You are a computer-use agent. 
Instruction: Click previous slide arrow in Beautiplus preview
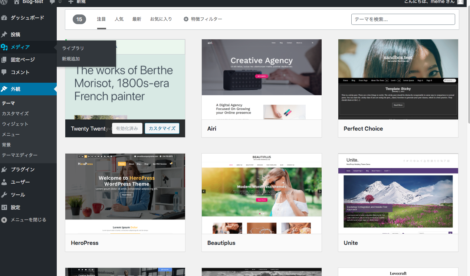(x=204, y=191)
